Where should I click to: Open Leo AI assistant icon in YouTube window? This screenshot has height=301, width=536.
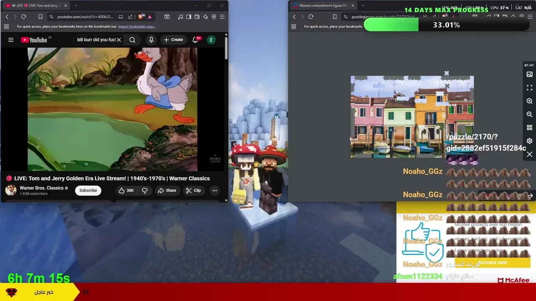[205, 17]
